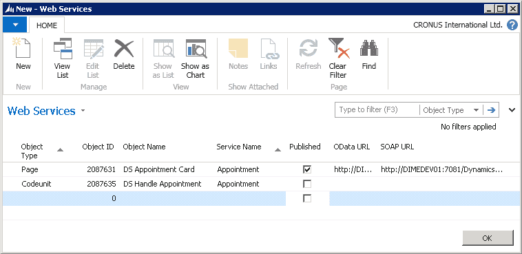The width and height of the screenshot is (522, 254).
Task: Open the help question mark icon
Action: point(512,25)
